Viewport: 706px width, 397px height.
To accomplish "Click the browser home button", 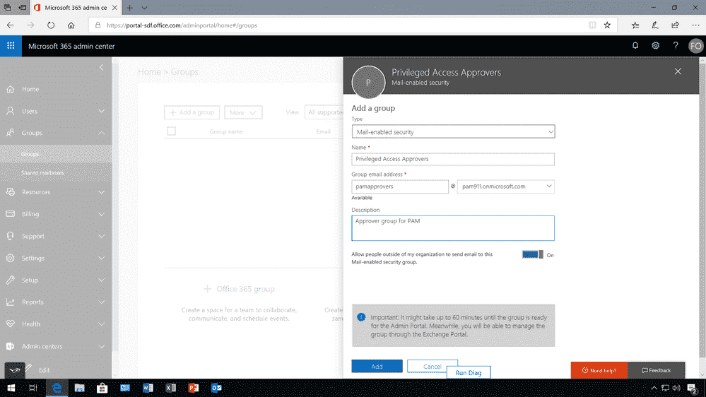I will [71, 25].
